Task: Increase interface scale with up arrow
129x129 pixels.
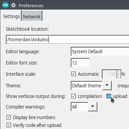Action: pos(119,72)
